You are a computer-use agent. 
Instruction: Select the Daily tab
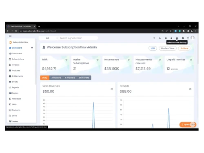pyautogui.click(x=45, y=78)
